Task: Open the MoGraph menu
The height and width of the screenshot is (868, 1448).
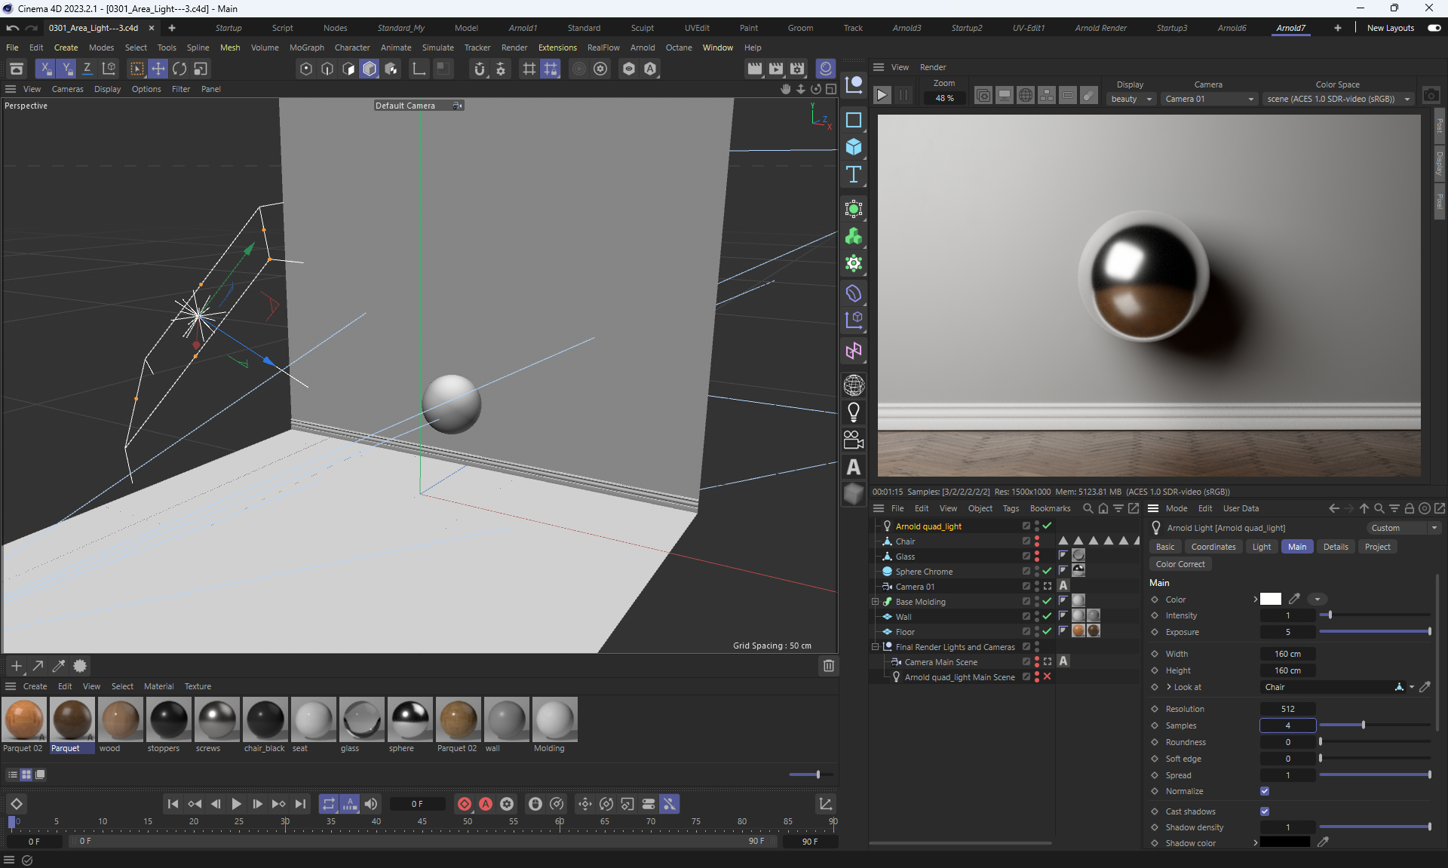Action: (306, 48)
